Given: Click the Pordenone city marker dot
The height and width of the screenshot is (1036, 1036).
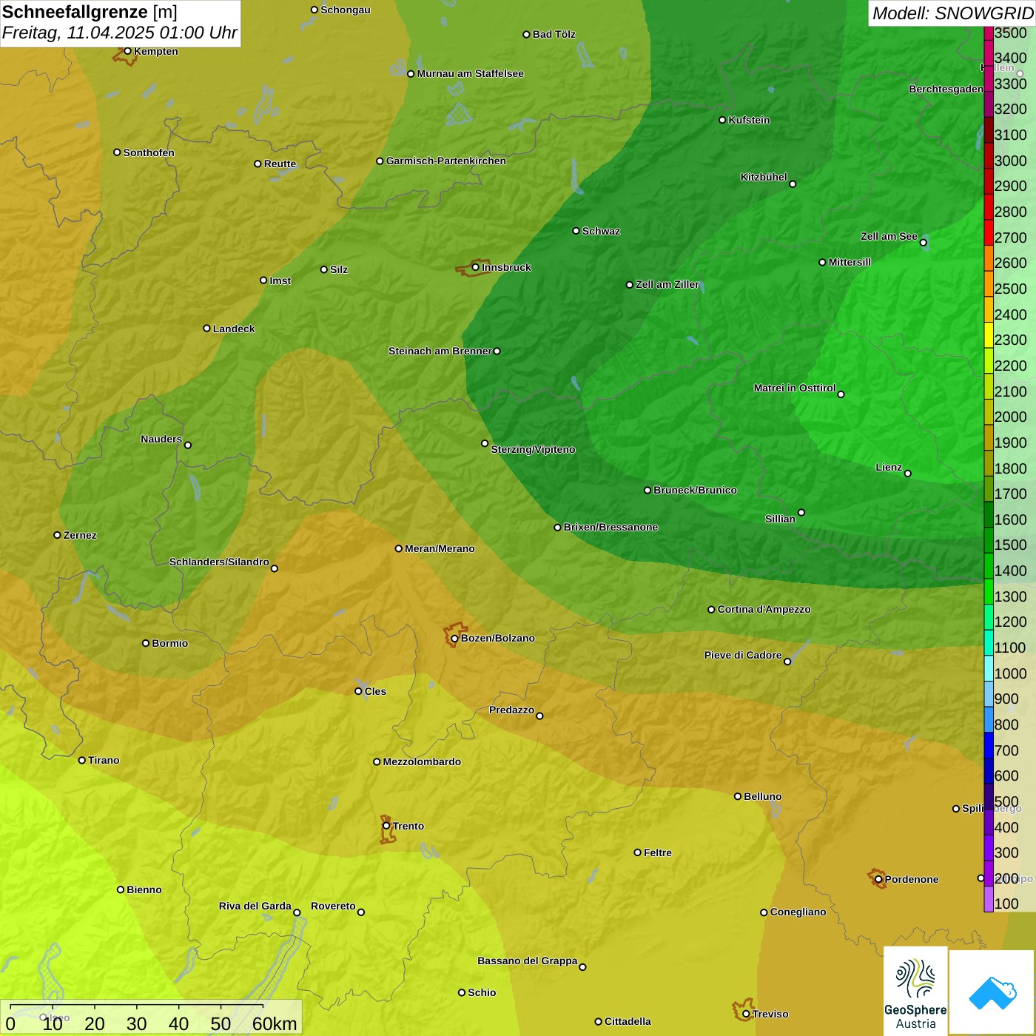Looking at the screenshot, I should pos(878,879).
